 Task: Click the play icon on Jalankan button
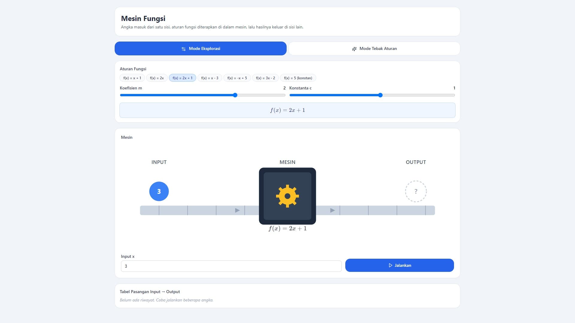[x=391, y=265]
